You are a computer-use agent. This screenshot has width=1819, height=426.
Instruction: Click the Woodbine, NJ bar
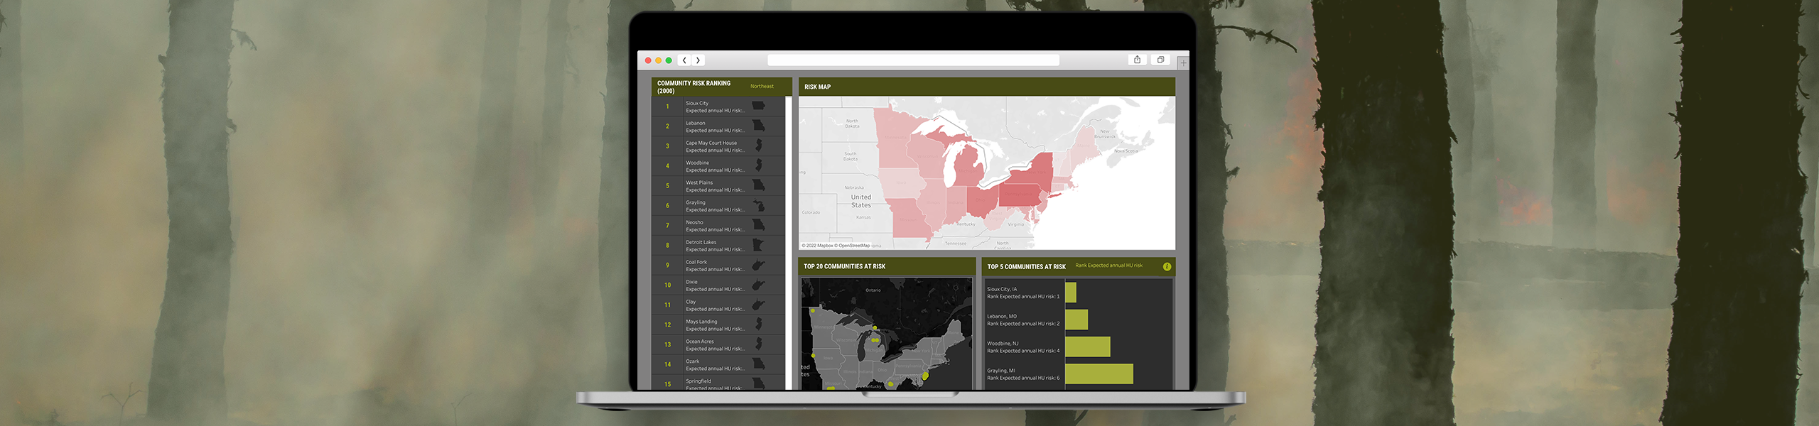1087,347
